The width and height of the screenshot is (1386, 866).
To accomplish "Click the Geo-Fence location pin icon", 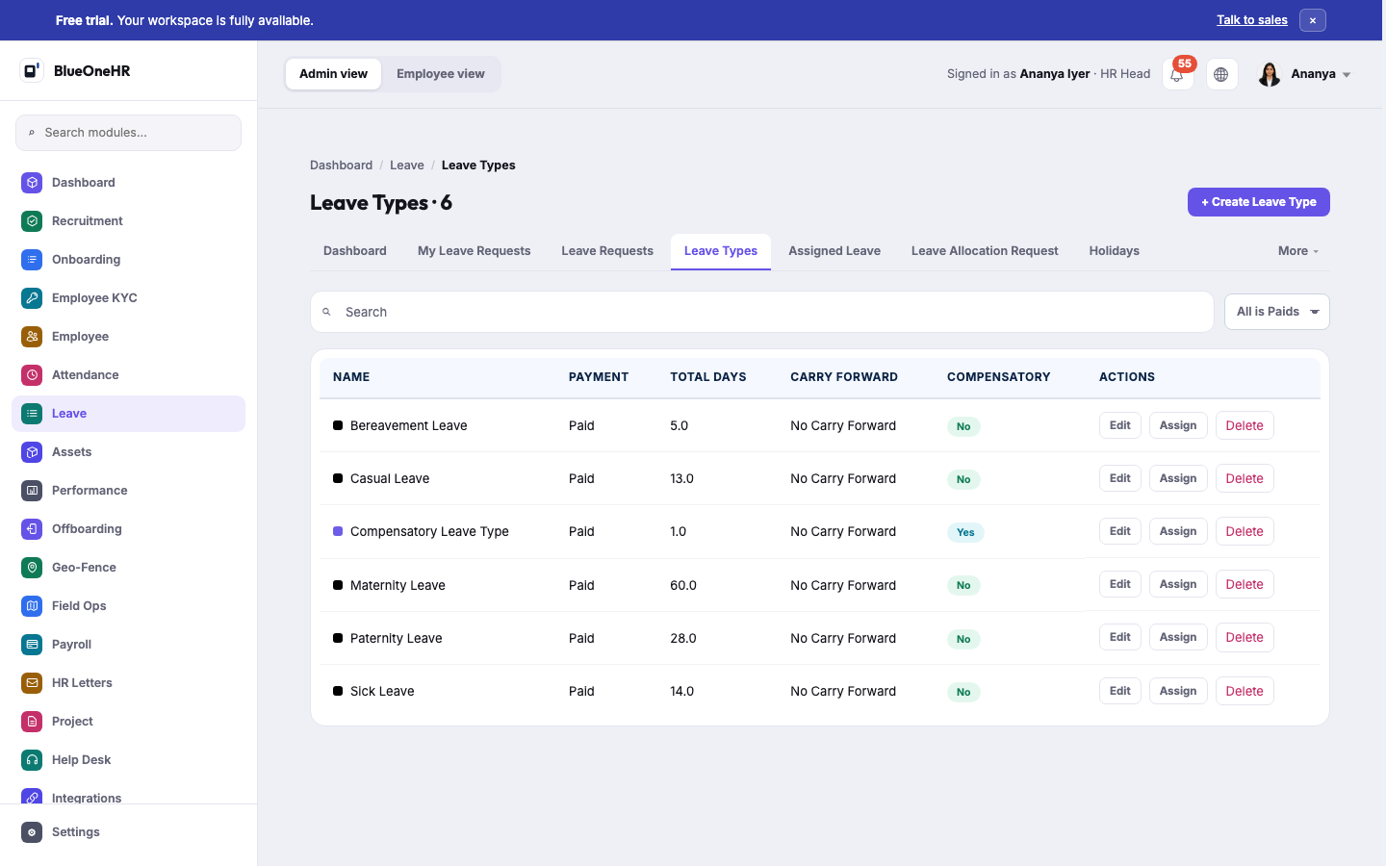I will [32, 567].
